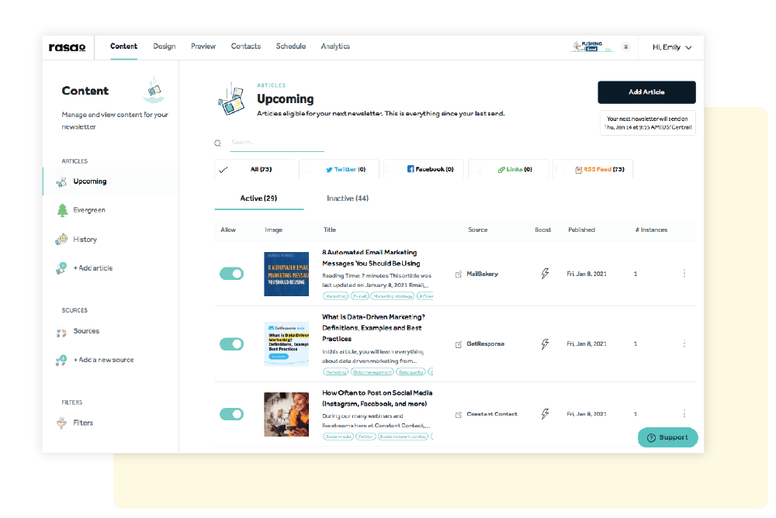This screenshot has height=518, width=776.
Task: Click the next newsletter send time notice
Action: coord(648,123)
